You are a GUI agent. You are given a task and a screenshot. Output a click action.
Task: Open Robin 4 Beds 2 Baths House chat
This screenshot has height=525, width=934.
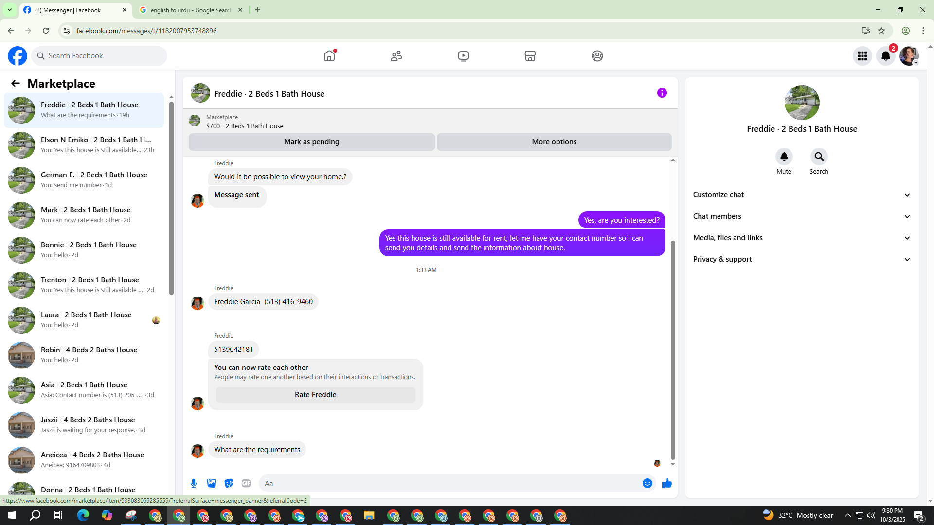point(84,355)
